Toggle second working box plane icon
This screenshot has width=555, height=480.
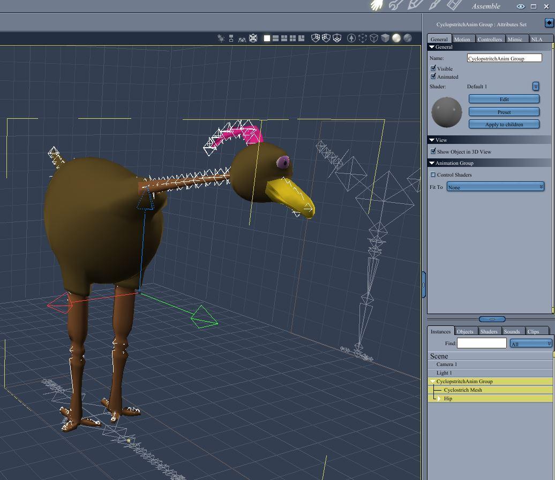[326, 38]
